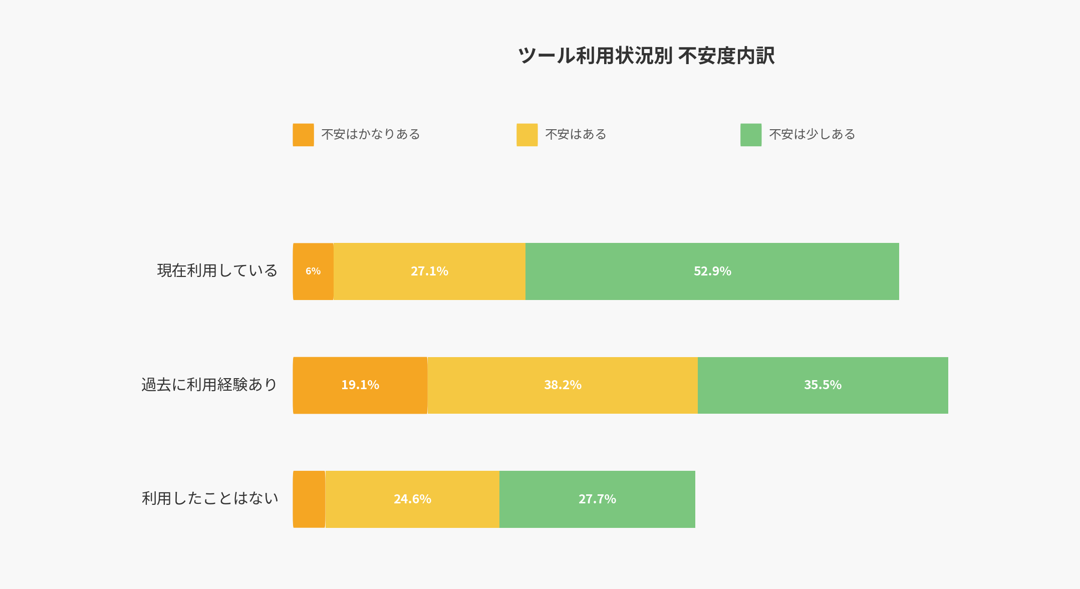Click the 現在利用している category label
The height and width of the screenshot is (589, 1080).
pos(217,271)
